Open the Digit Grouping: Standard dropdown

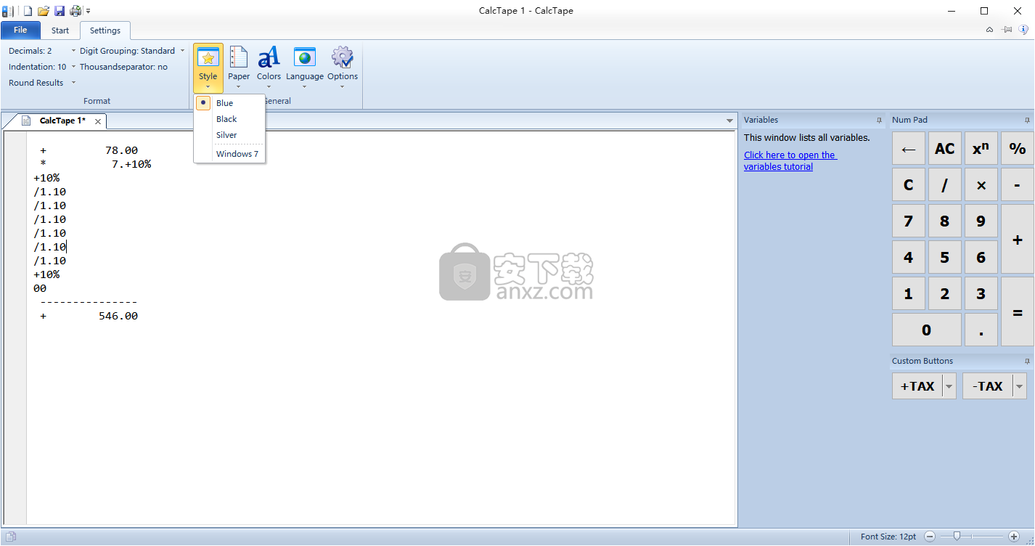point(132,51)
